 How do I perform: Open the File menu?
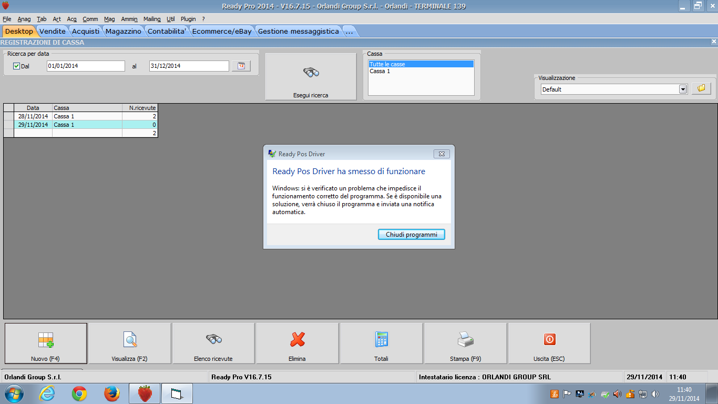[7, 19]
